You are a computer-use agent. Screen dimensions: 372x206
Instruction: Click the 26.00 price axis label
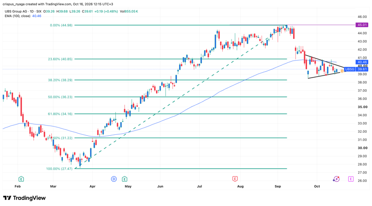[x=362, y=181]
